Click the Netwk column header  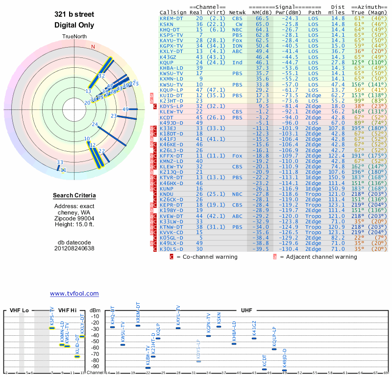pos(237,13)
